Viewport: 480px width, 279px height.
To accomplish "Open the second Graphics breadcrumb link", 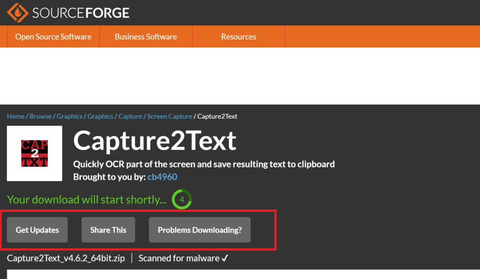I will coord(100,116).
